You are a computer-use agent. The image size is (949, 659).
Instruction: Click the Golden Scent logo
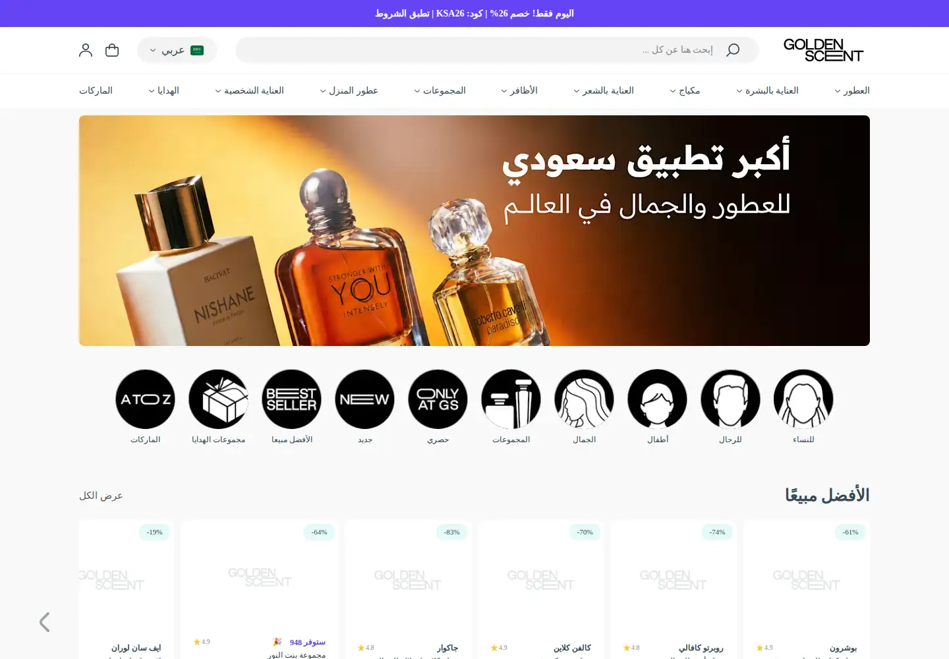(x=823, y=50)
